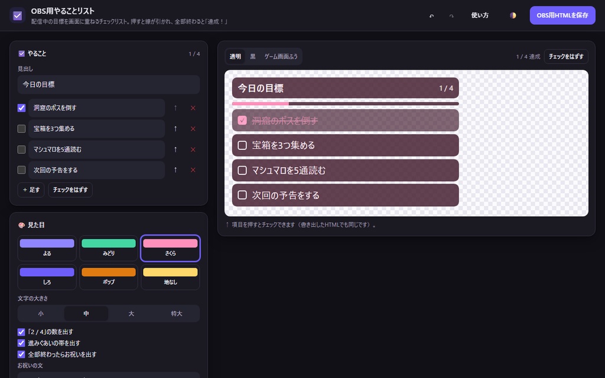The height and width of the screenshot is (378, 605).
Task: Check マシュマロを5通読む in the editor list
Action: (22, 149)
